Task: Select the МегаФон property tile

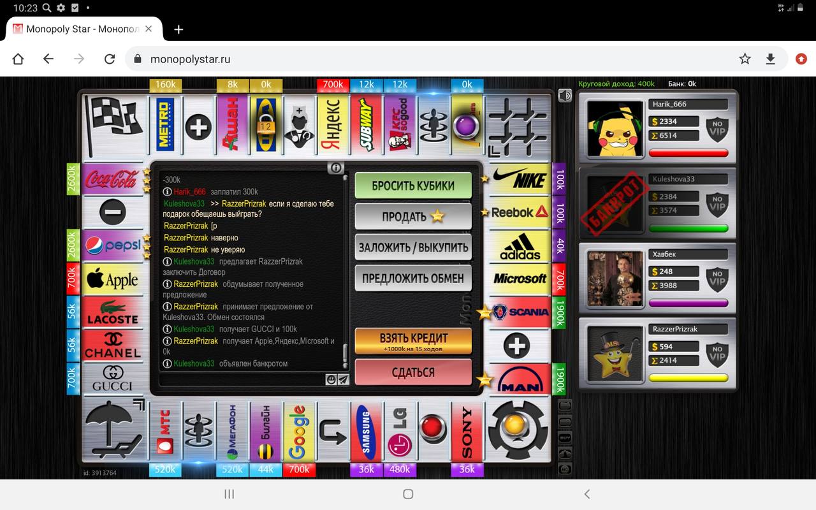Action: [x=232, y=431]
